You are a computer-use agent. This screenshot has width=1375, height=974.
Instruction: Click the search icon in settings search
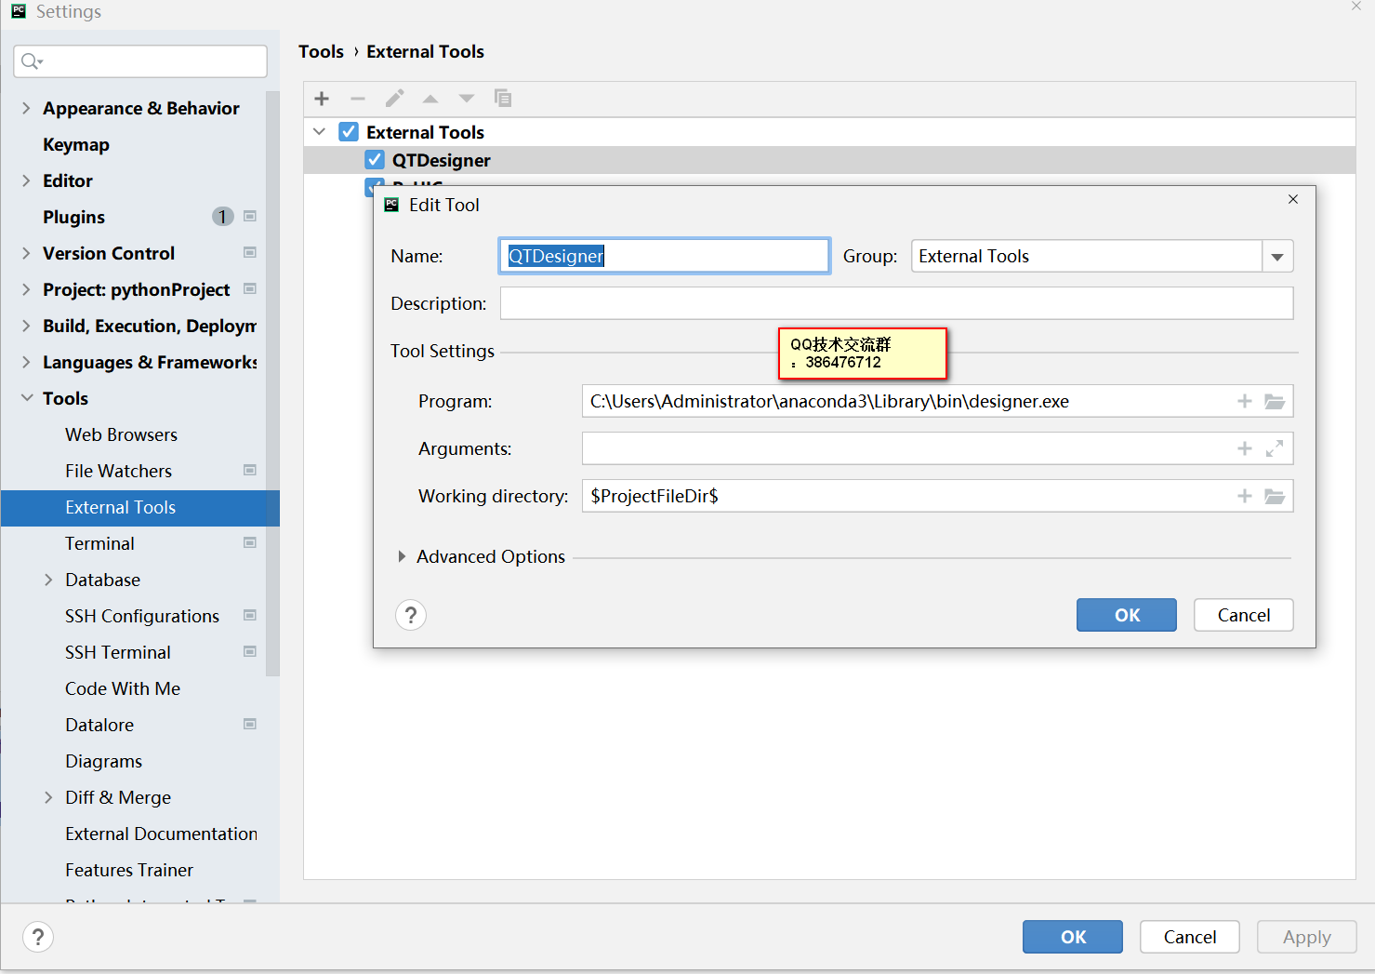32,61
